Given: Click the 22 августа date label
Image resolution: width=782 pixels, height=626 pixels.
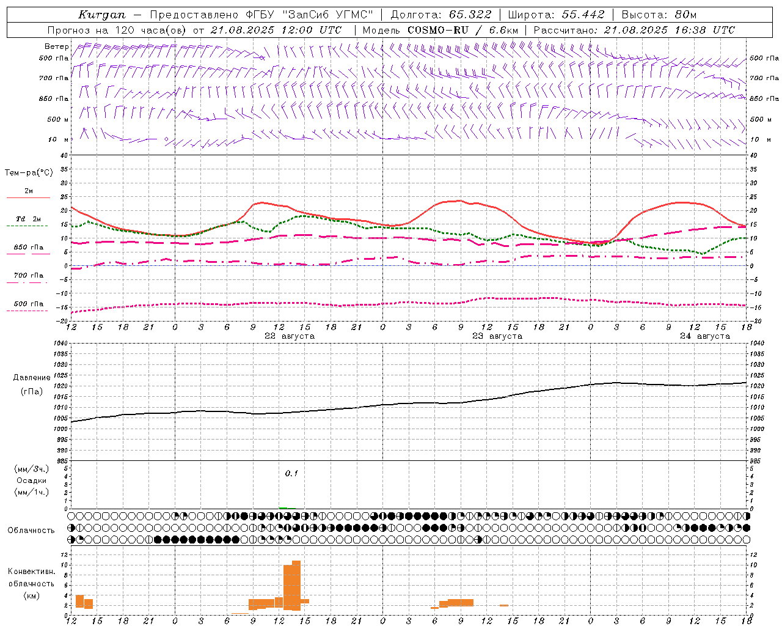Looking at the screenshot, I should point(290,336).
